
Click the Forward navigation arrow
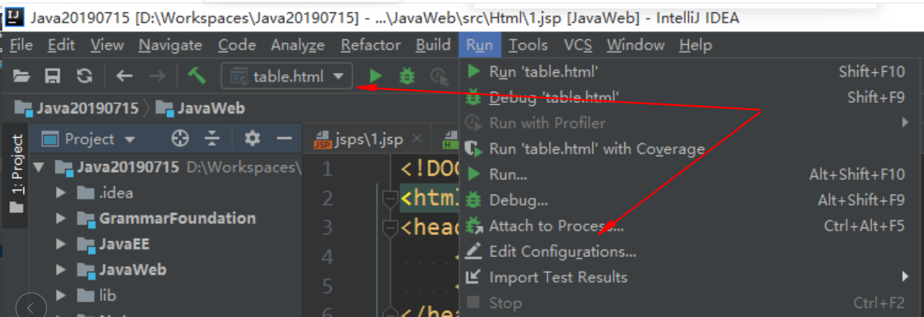tap(157, 76)
